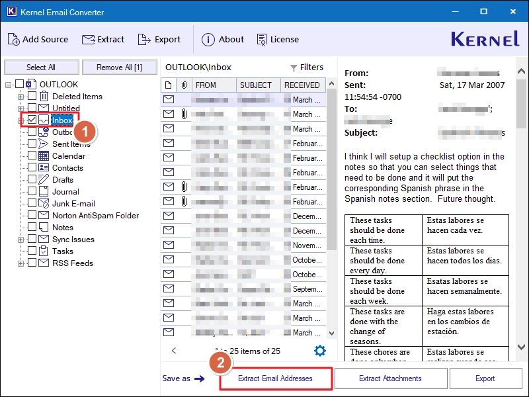Click the Remove All [1] button
This screenshot has height=397, width=529.
(120, 67)
